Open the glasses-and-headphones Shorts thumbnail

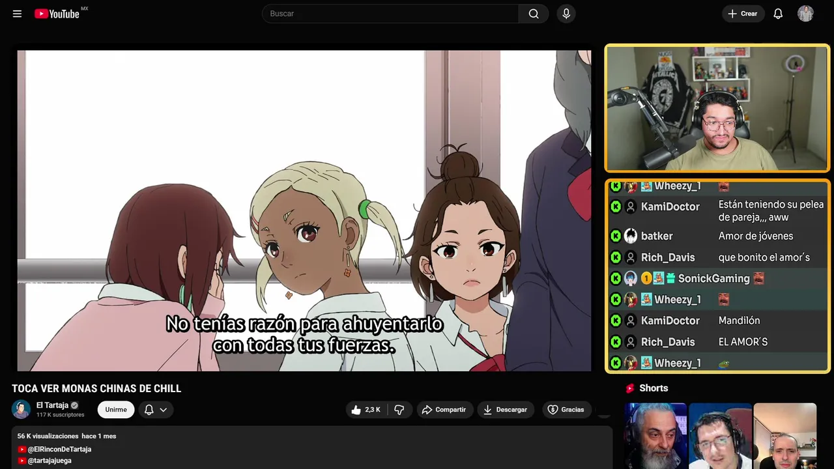pyautogui.click(x=720, y=436)
